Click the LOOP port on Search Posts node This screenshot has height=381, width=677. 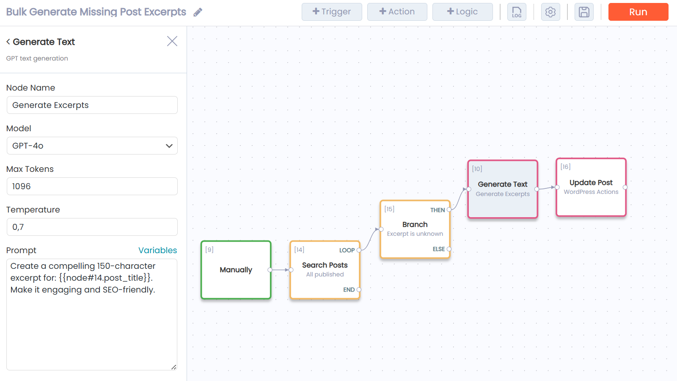[359, 250]
